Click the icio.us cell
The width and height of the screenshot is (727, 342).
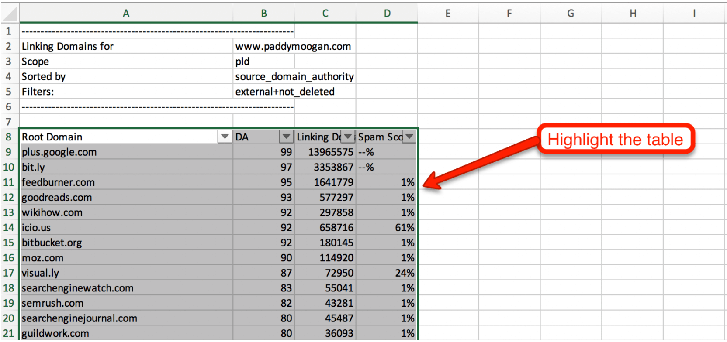126,228
